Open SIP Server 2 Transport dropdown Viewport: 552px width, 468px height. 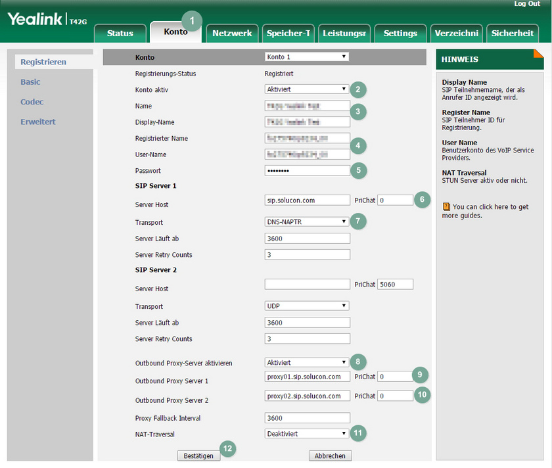tap(306, 306)
